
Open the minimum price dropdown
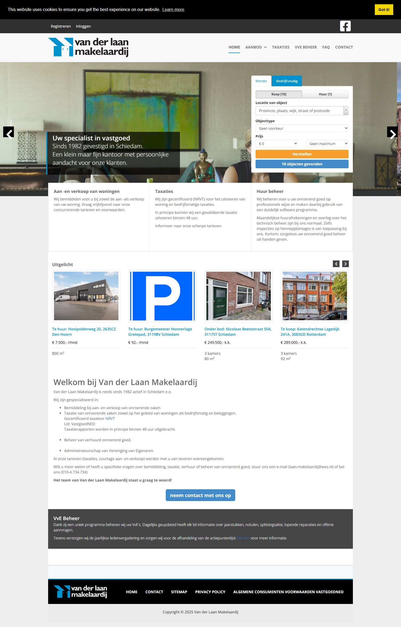277,144
